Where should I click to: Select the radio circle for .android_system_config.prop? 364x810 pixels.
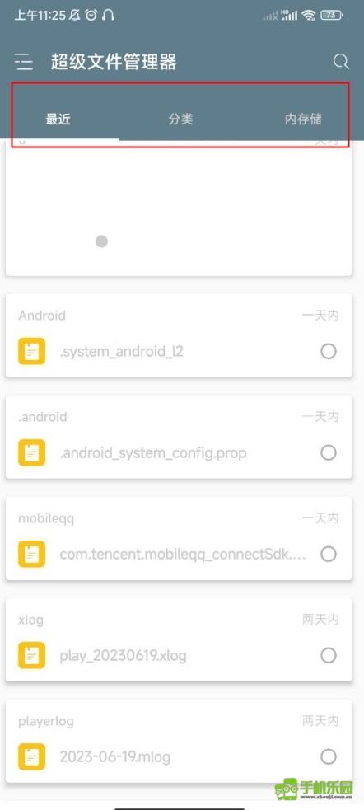[x=329, y=453]
